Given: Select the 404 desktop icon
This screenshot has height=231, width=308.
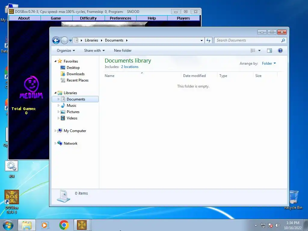Looking at the screenshot, I should click(12, 170).
